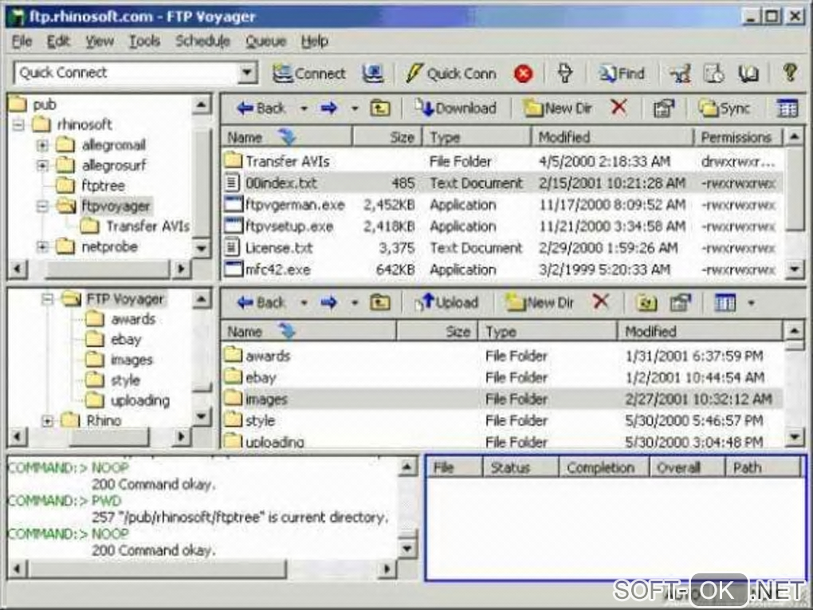Open the Help menu
Screen dimensions: 813x610
(315, 41)
